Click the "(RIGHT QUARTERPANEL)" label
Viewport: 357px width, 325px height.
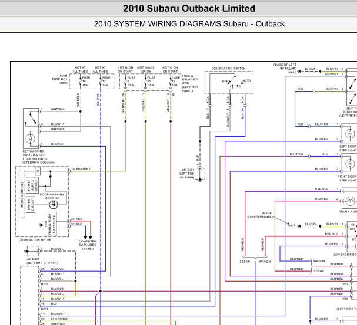tap(260, 215)
